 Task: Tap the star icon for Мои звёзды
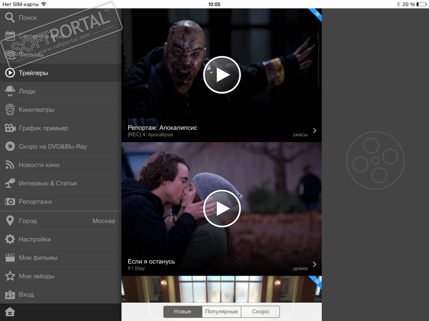point(10,276)
